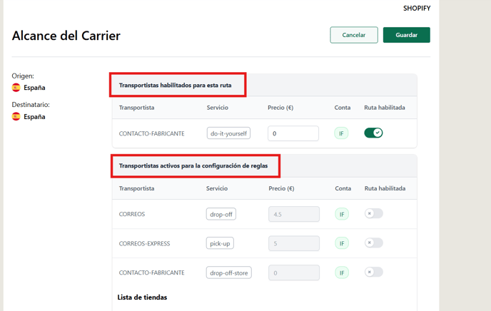Click the IF badge in CORREOS-EXPRESS row

pos(342,243)
